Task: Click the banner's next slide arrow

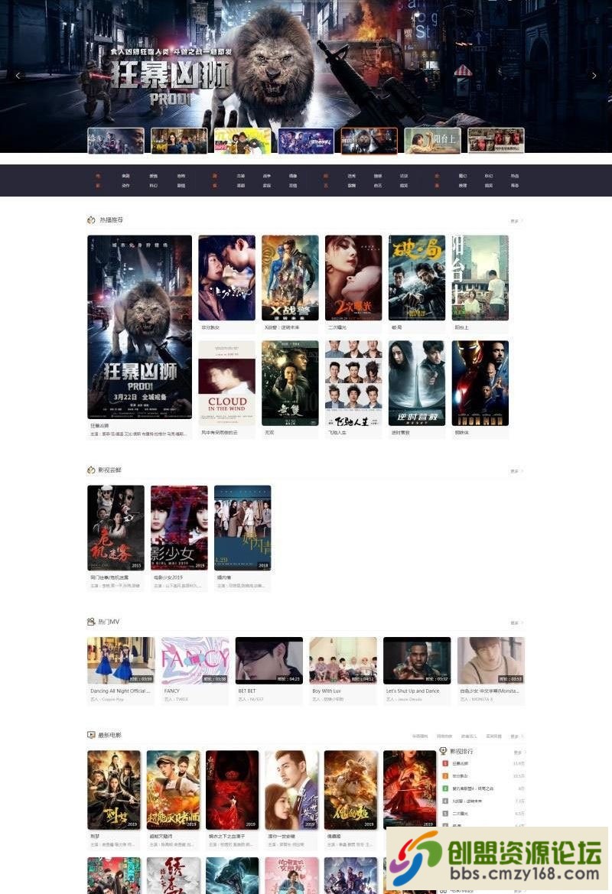Action: tap(594, 75)
